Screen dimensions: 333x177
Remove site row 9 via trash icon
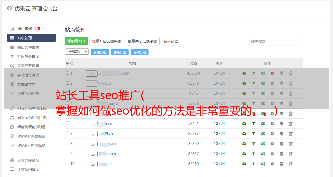coord(291,154)
